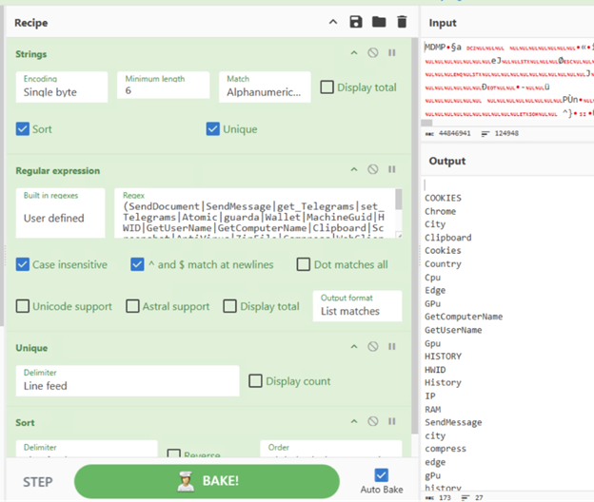Screen dimensions: 594x502
Task: Open the Sort Delimiter dropdown
Action: (87, 449)
